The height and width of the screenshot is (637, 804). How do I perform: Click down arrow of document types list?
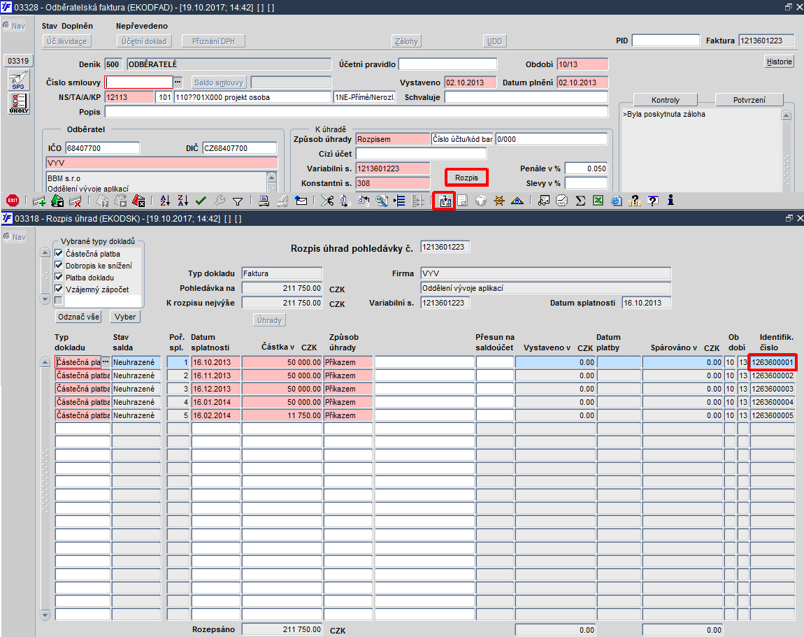[45, 299]
